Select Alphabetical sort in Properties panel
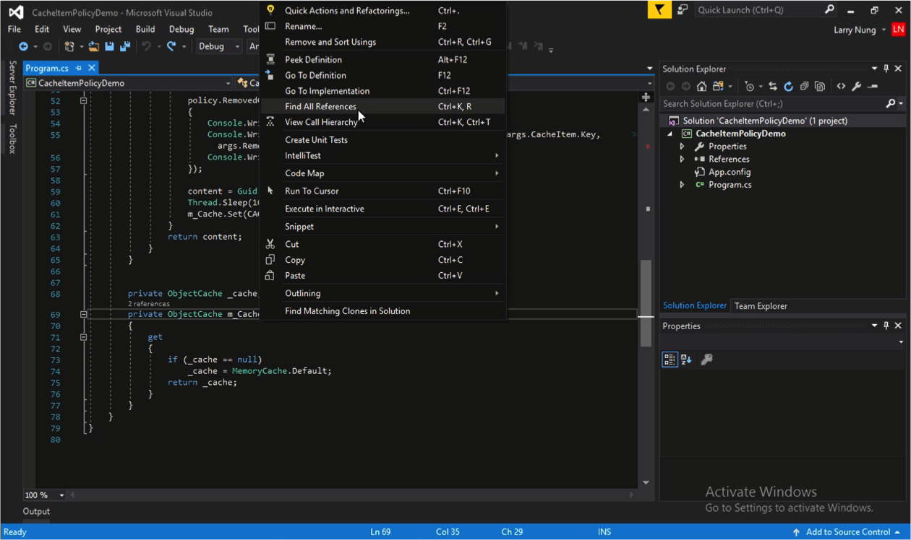Viewport: 911px width, 540px height. click(686, 360)
